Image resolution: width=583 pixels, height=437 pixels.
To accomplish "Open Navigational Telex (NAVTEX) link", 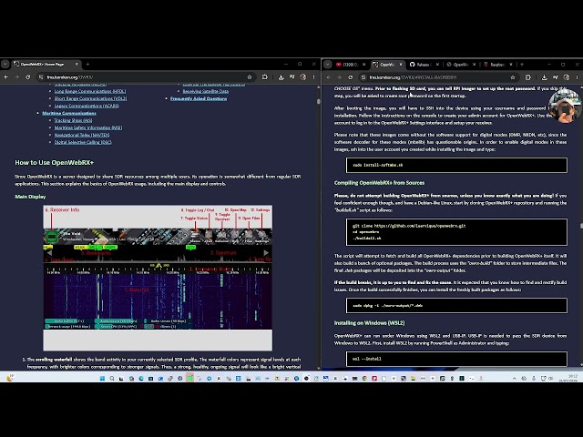I will coord(82,135).
